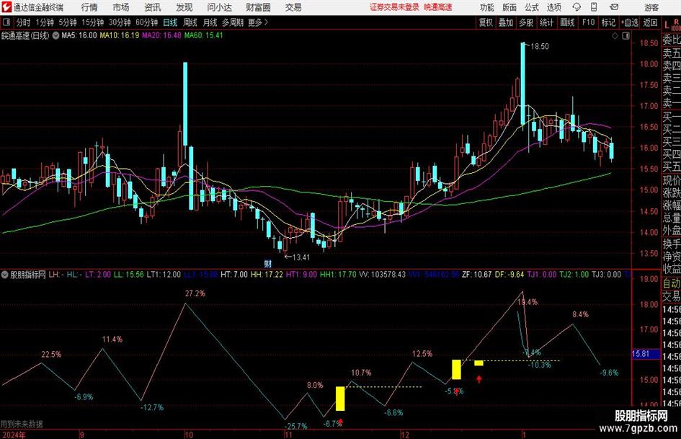Click the -25.7% swing label

296,427
